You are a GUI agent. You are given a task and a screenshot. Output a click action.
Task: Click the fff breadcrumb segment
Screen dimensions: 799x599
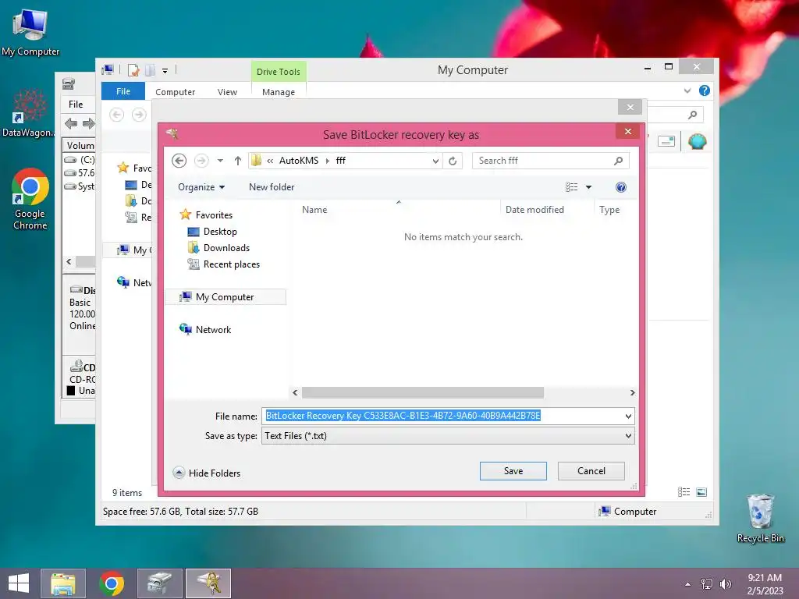tap(341, 161)
